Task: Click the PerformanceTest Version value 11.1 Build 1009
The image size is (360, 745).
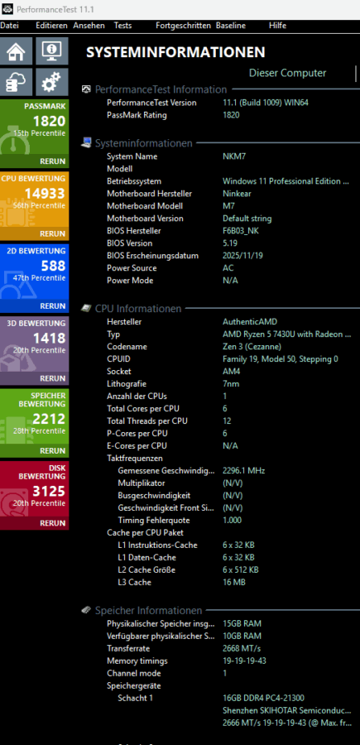Action: 266,103
